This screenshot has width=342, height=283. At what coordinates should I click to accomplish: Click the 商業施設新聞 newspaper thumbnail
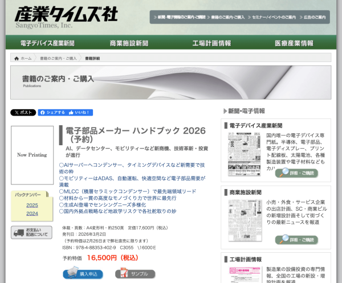click(x=245, y=220)
